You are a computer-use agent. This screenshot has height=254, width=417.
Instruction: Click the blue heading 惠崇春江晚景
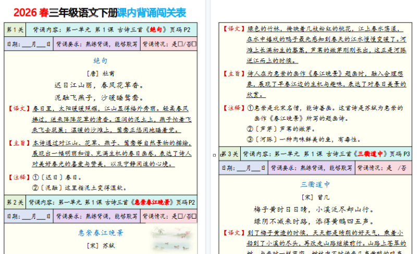[101, 233]
